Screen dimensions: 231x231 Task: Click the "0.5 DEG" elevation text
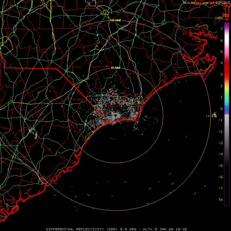point(128,229)
